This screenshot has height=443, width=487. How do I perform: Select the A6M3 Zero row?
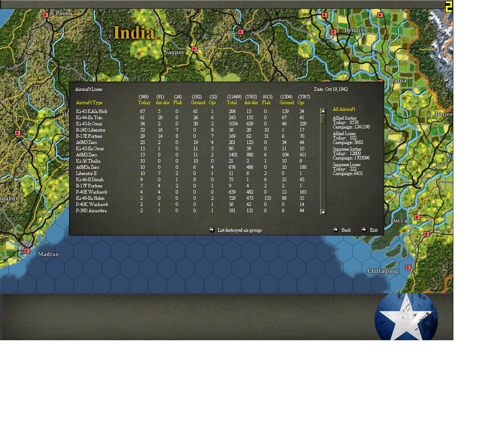(191, 142)
